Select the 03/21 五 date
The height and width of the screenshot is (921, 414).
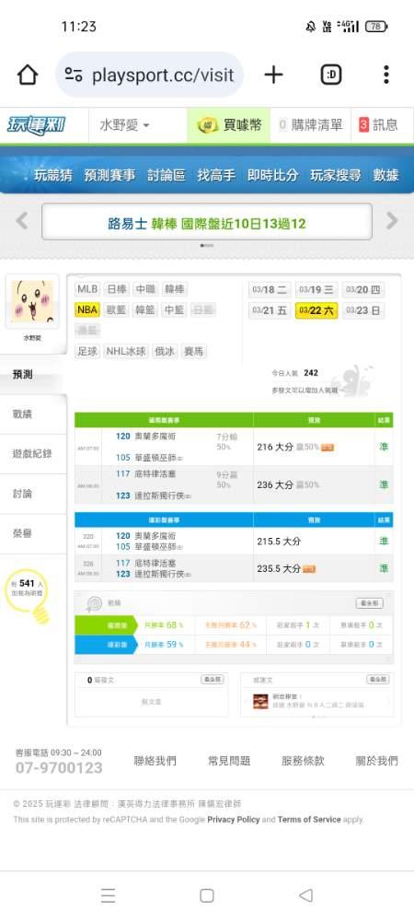[270, 310]
